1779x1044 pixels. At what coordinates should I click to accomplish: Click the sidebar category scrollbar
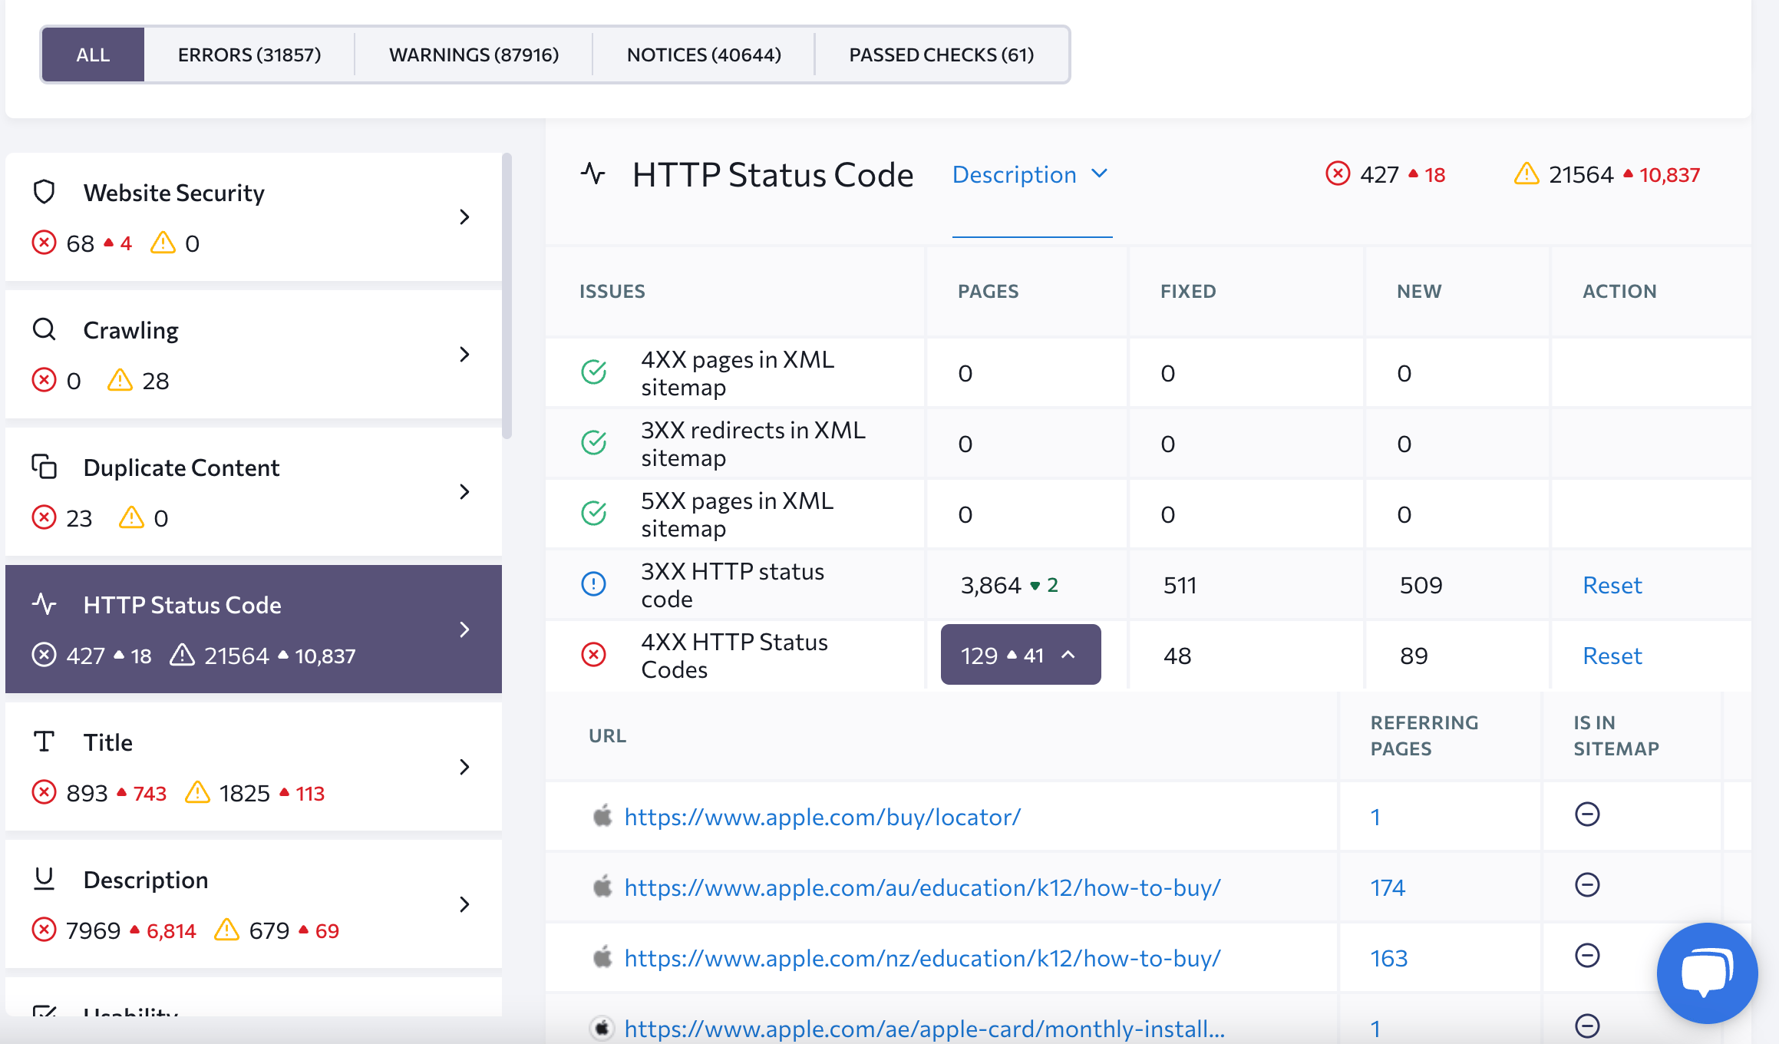pyautogui.click(x=507, y=296)
